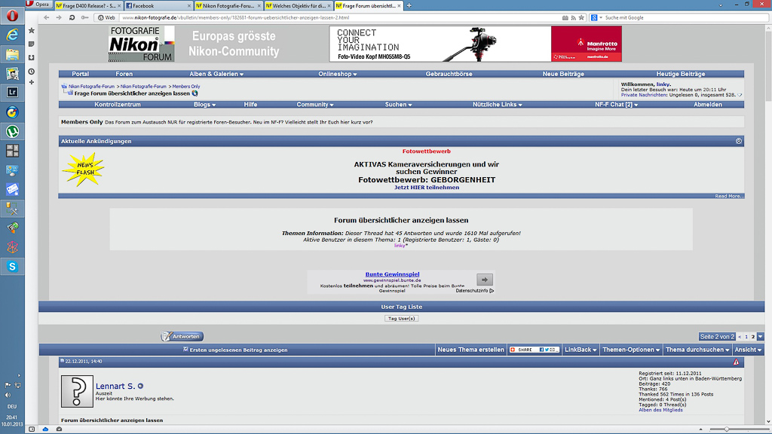Expand the Nützliche Links dropdown

point(498,104)
